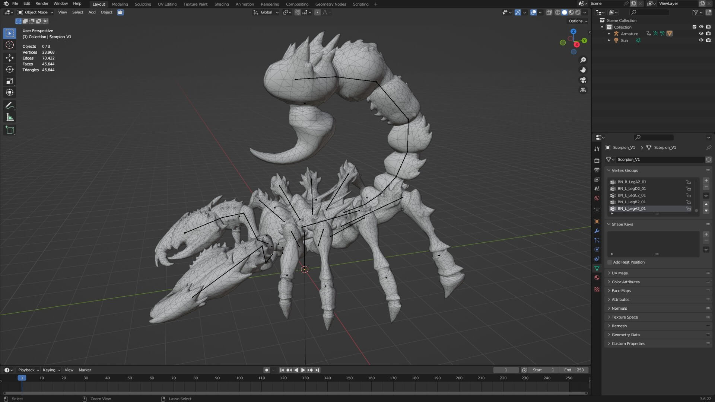Toggle lock on BN_L_LegA2_01 vertex group
The width and height of the screenshot is (715, 402).
point(689,209)
